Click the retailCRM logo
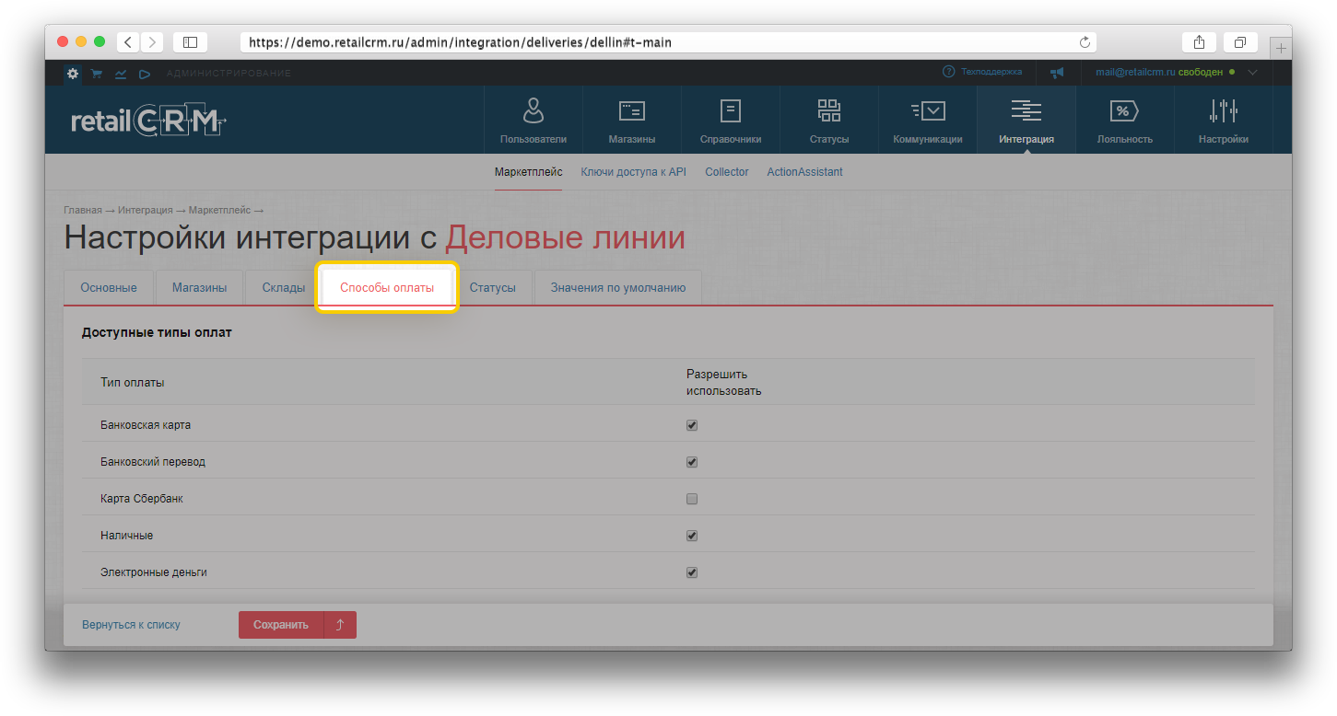 [x=148, y=121]
